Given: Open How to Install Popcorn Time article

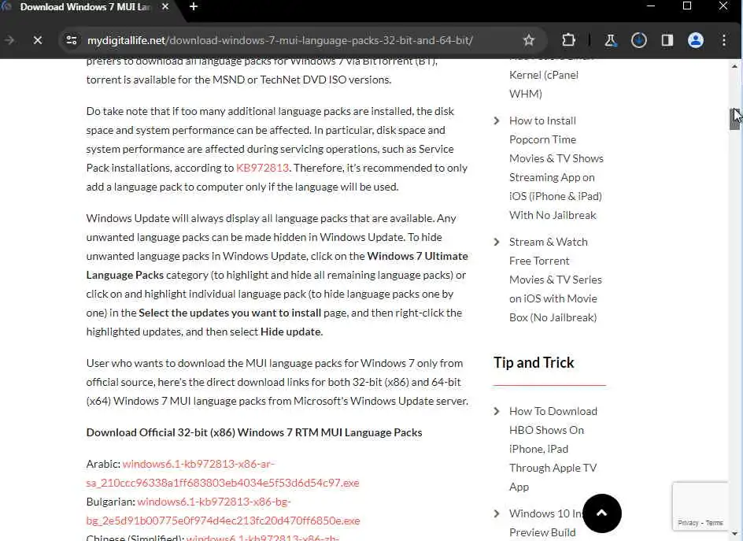Looking at the screenshot, I should (x=556, y=168).
